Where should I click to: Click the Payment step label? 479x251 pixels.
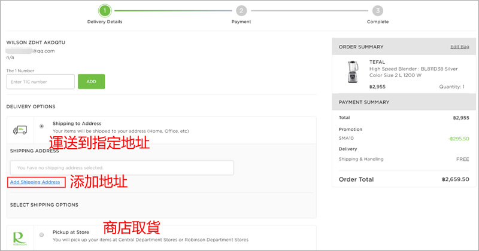pyautogui.click(x=241, y=22)
